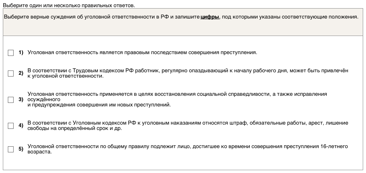
Task: Click the underlined bold word "цифры"
Action: pyautogui.click(x=210, y=17)
